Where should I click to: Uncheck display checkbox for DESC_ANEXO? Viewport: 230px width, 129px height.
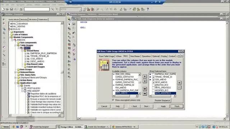coord(153,82)
